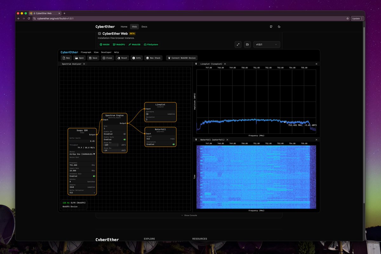
Task: Click the Soapy SDR node title
Action: pos(82,130)
